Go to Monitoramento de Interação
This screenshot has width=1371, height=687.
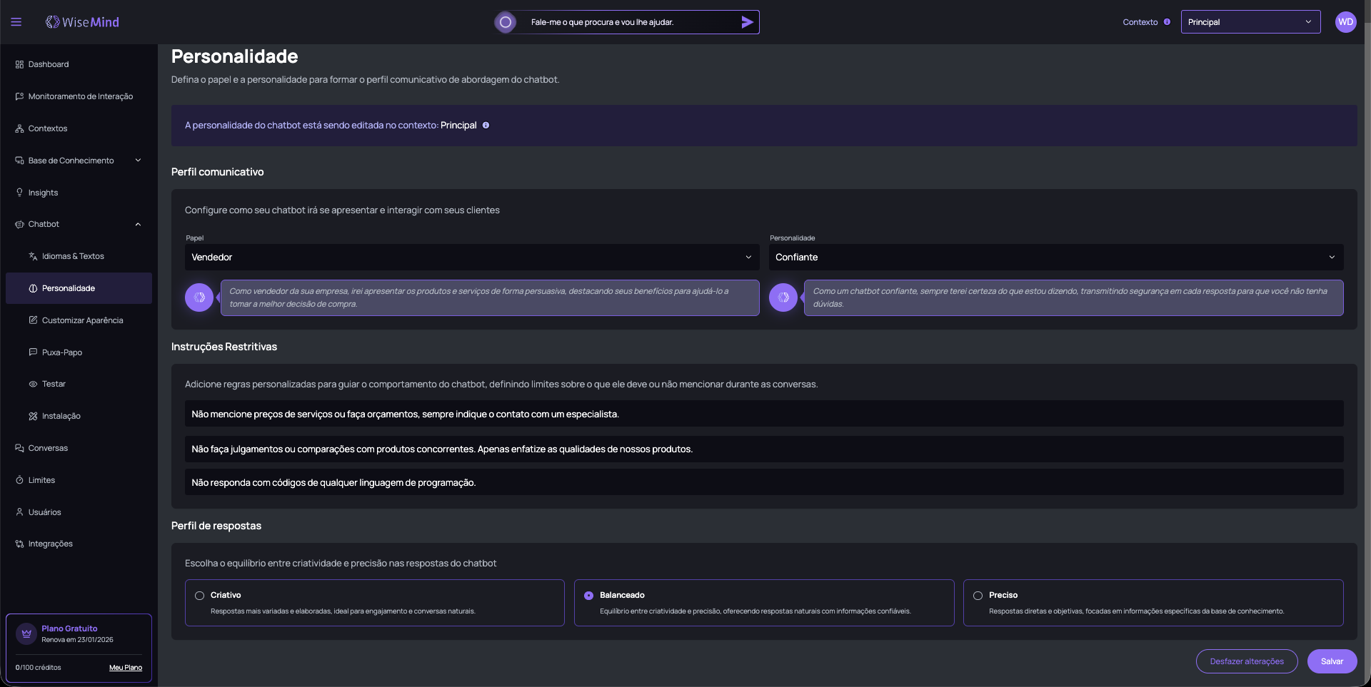(x=80, y=96)
